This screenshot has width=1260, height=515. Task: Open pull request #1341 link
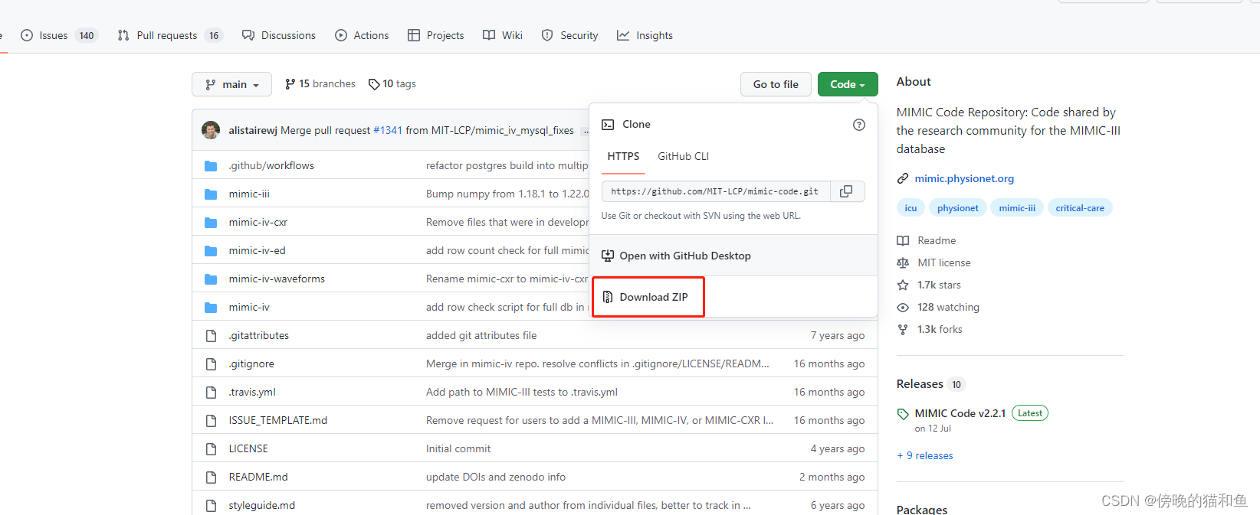click(x=388, y=130)
